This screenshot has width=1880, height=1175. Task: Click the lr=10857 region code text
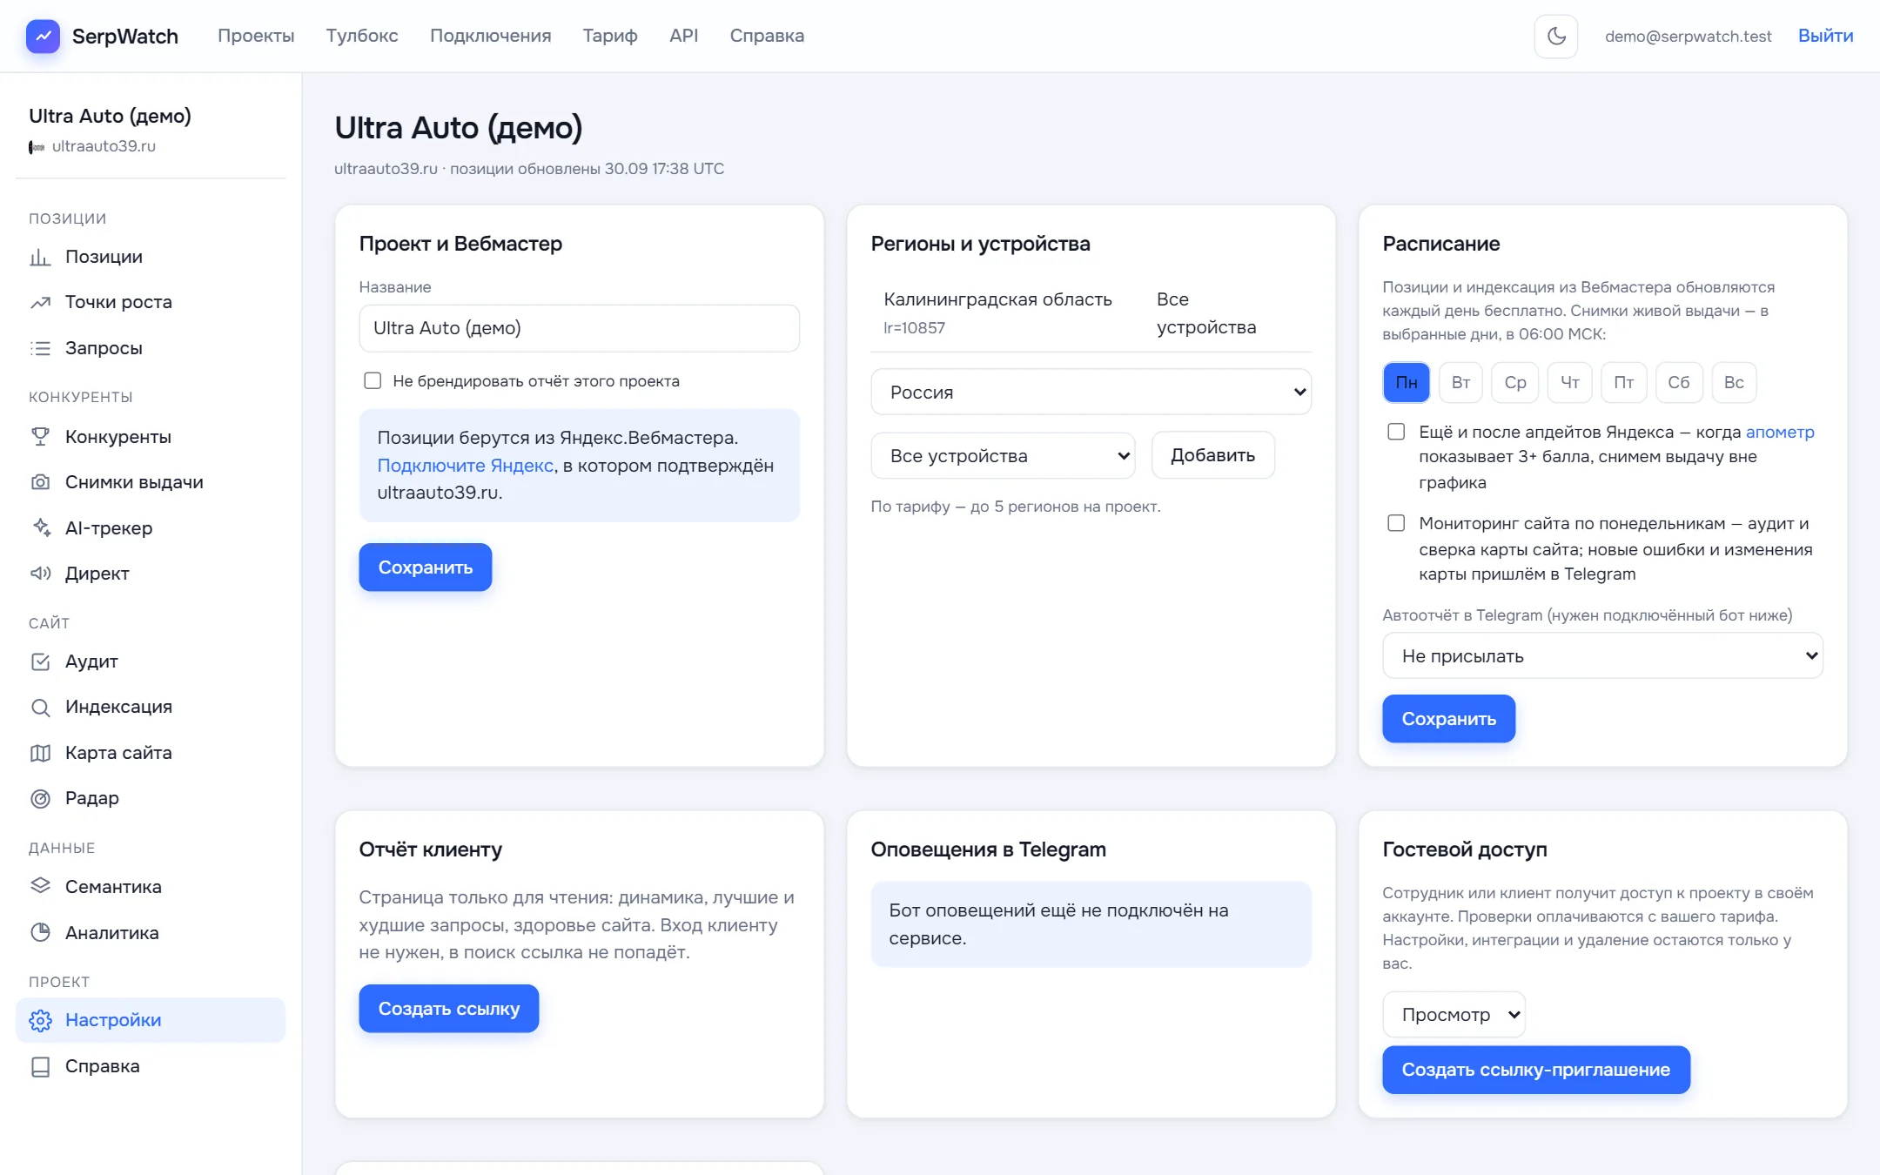click(914, 328)
